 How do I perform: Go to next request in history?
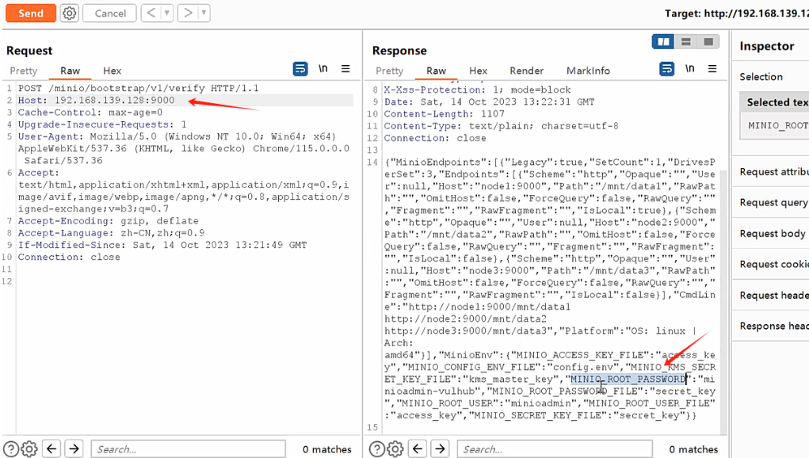click(x=188, y=13)
